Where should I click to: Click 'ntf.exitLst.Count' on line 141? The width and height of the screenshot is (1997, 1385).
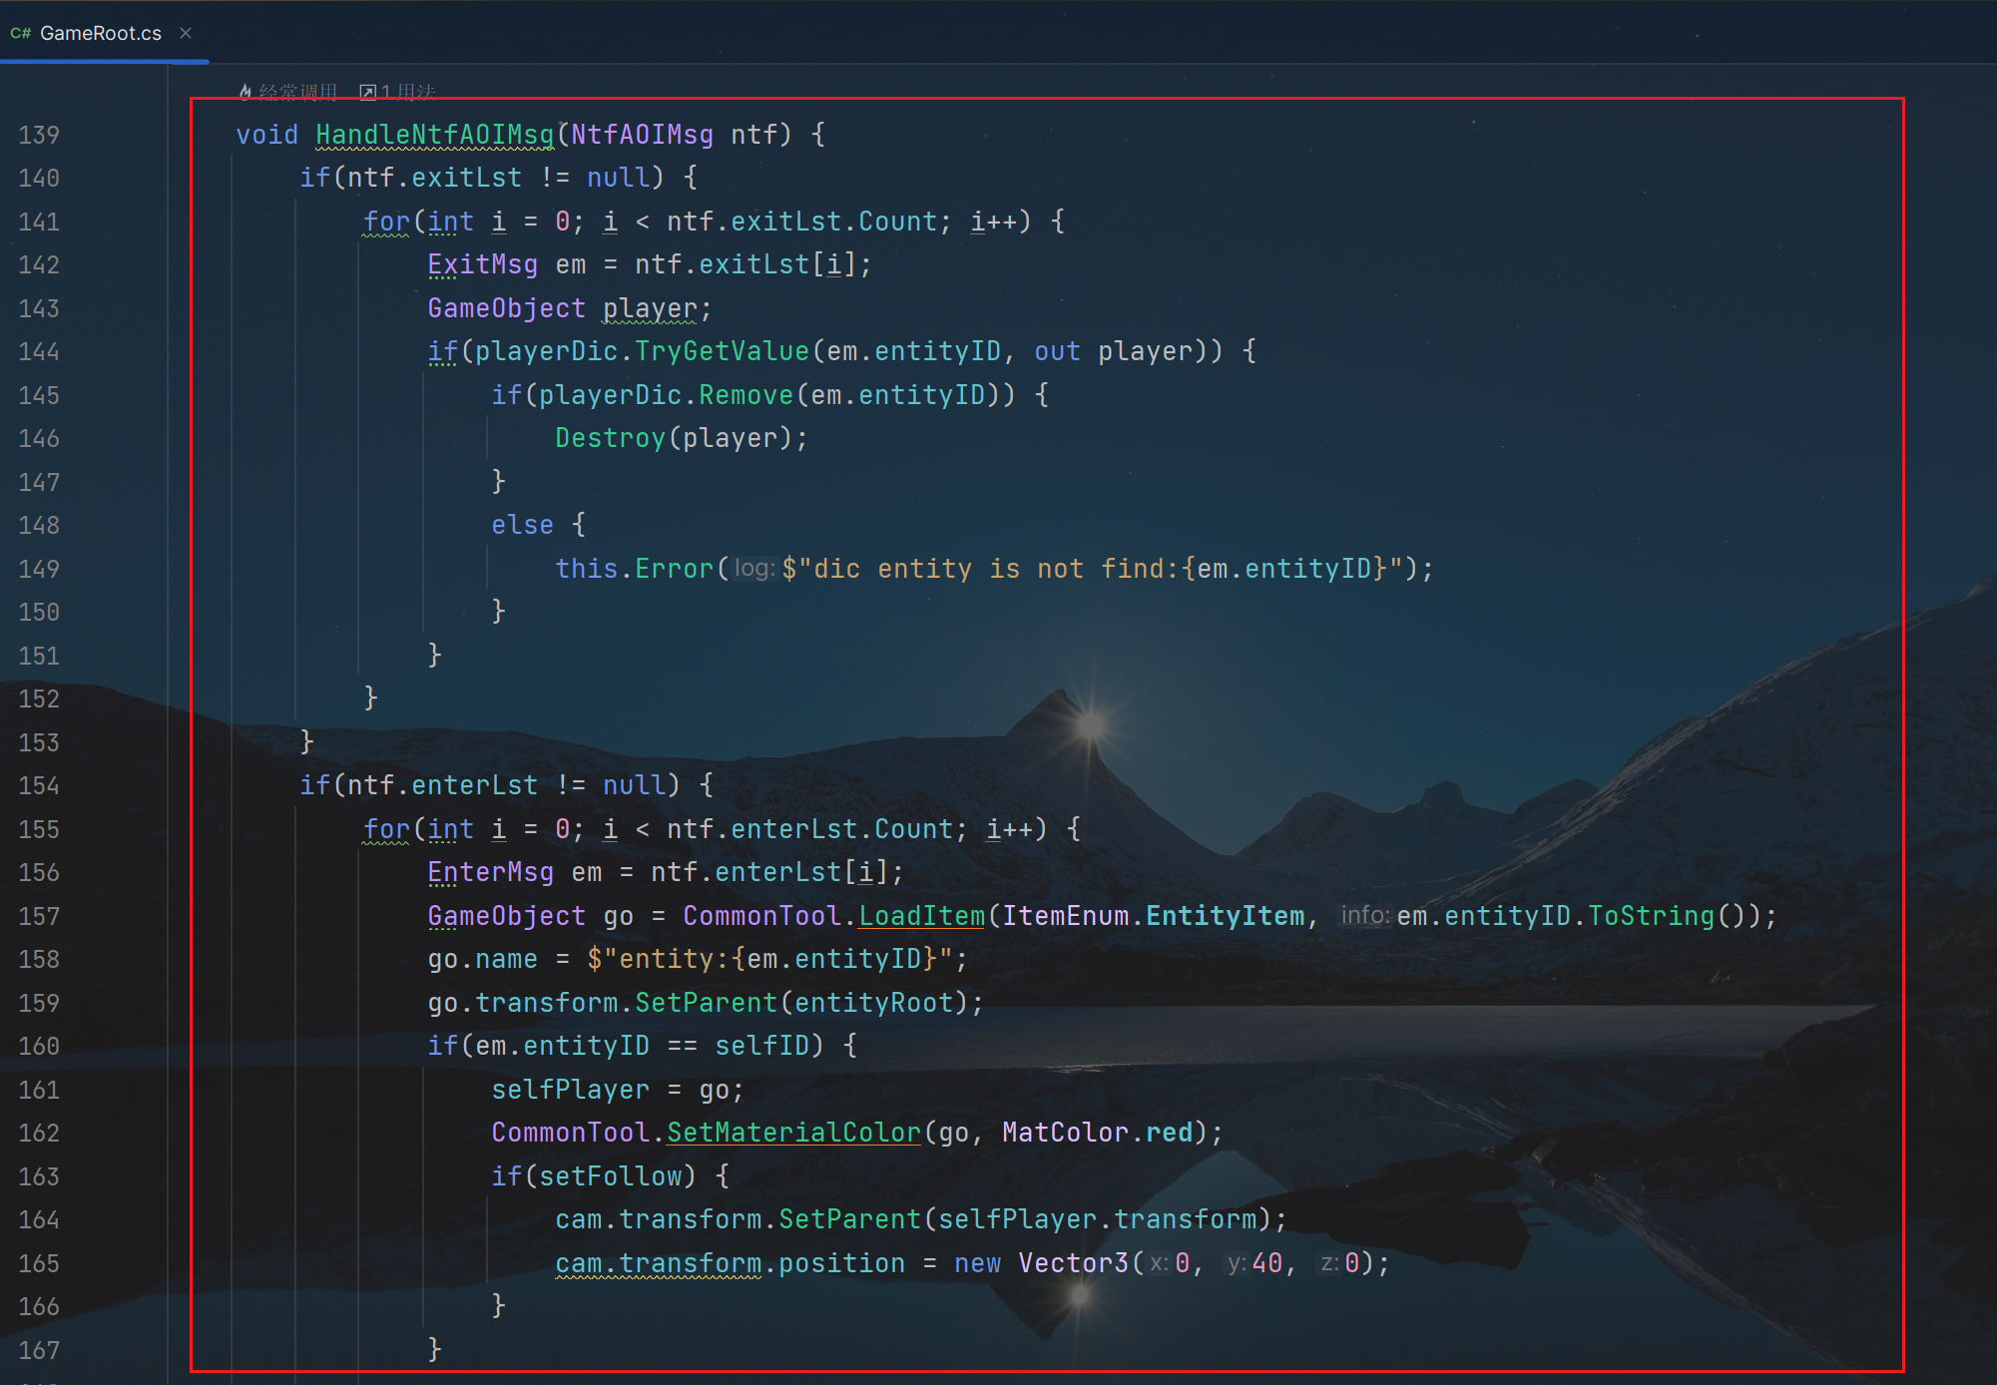[x=801, y=222]
